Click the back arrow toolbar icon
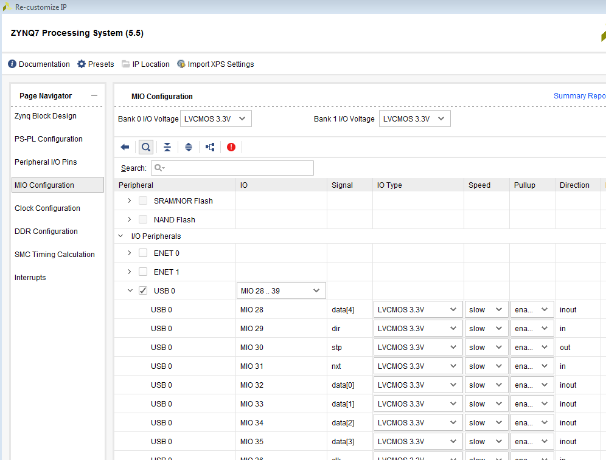Screen dimensions: 606x460 pyautogui.click(x=125, y=147)
